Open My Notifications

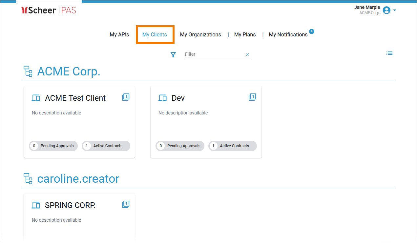coord(288,35)
